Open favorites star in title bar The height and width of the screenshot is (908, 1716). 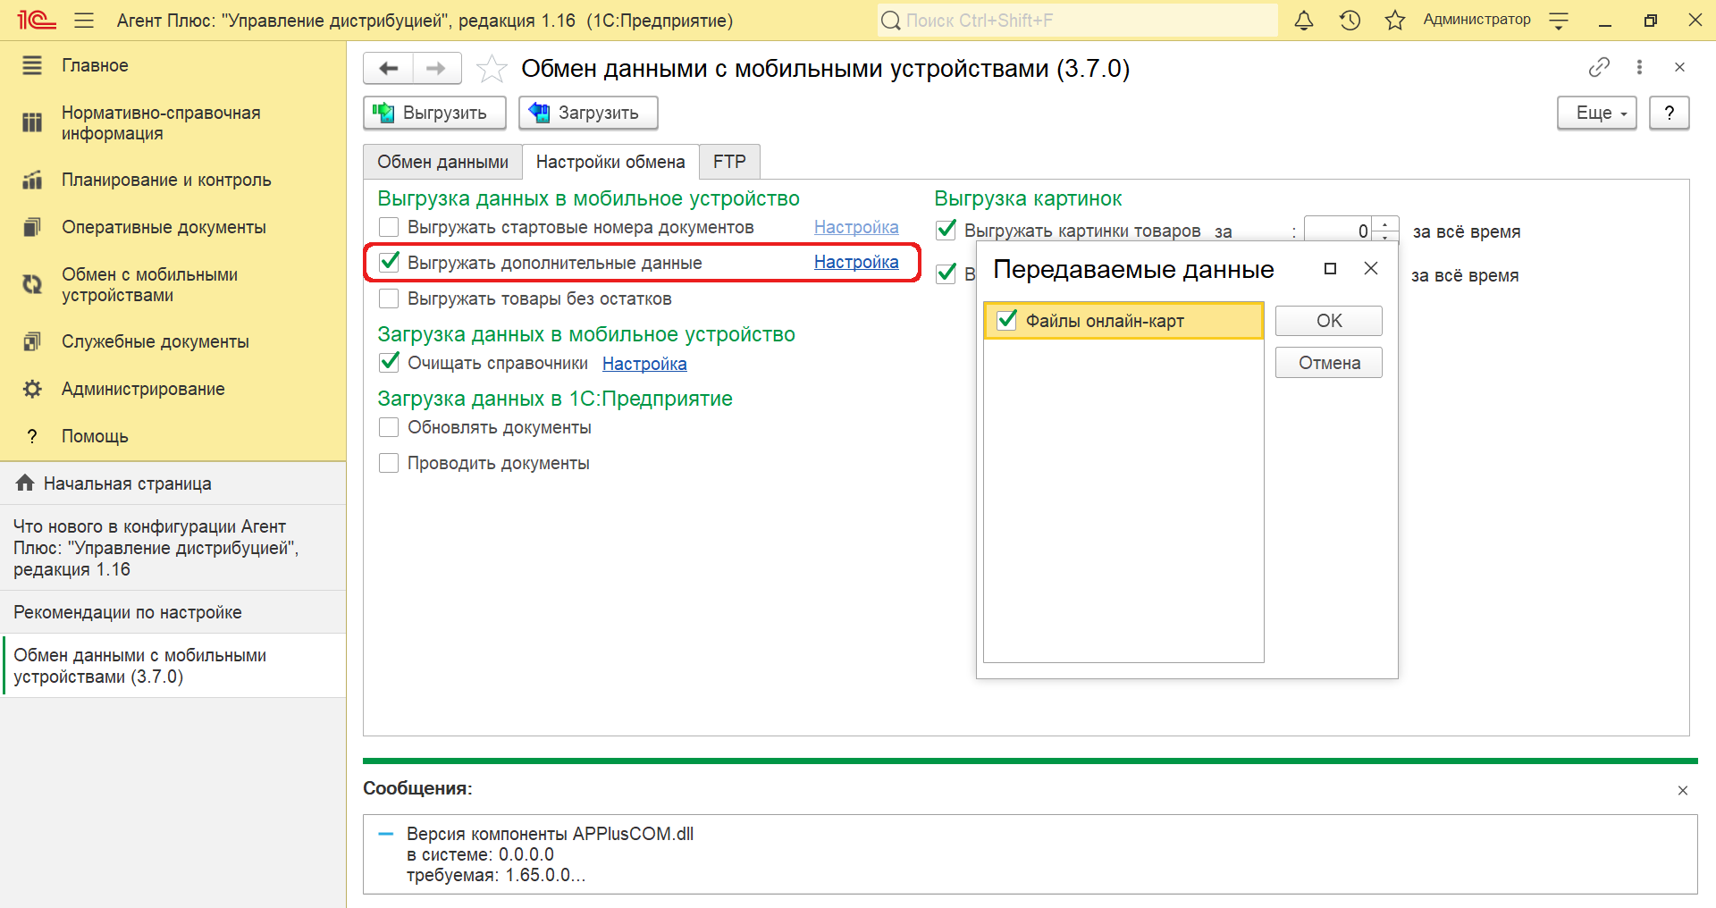coord(1395,20)
